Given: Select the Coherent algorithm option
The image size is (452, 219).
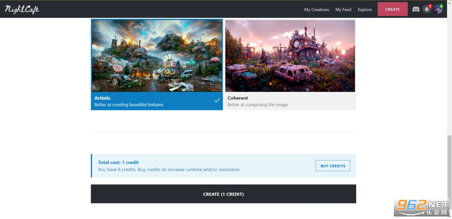Looking at the screenshot, I should point(290,64).
